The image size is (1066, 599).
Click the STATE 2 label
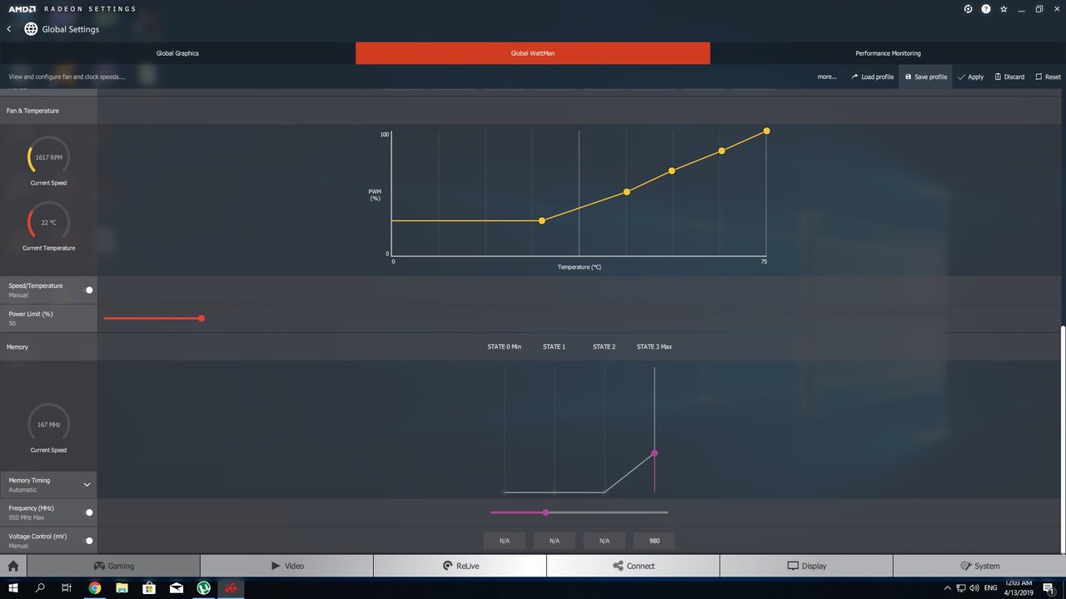tap(605, 347)
